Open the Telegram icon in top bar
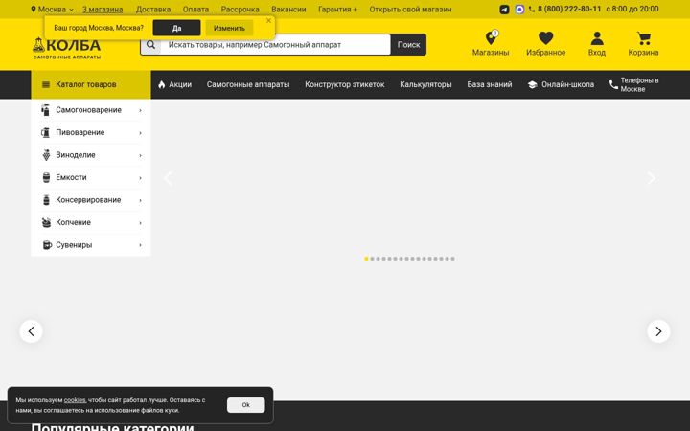The width and height of the screenshot is (690, 431). [x=504, y=10]
